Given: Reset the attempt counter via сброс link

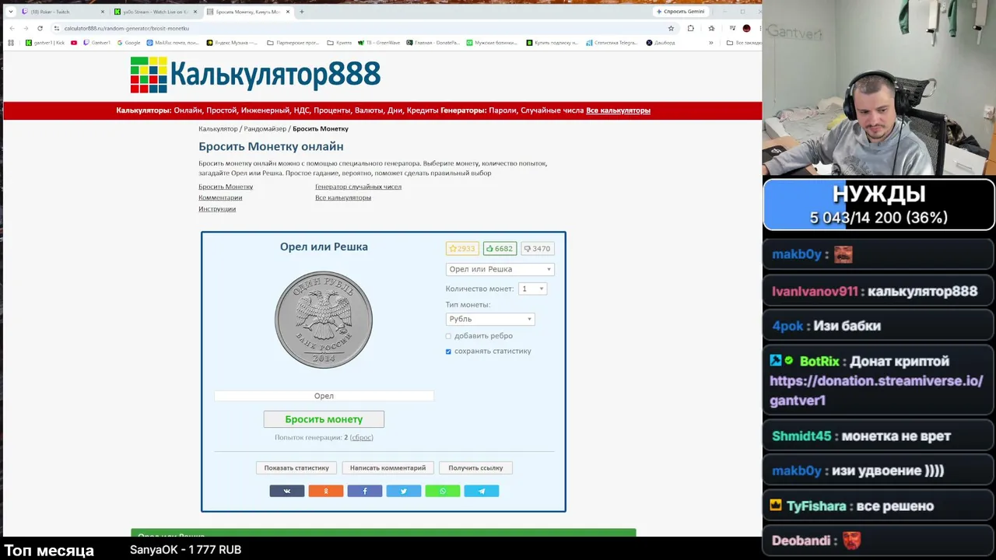Looking at the screenshot, I should tap(362, 438).
